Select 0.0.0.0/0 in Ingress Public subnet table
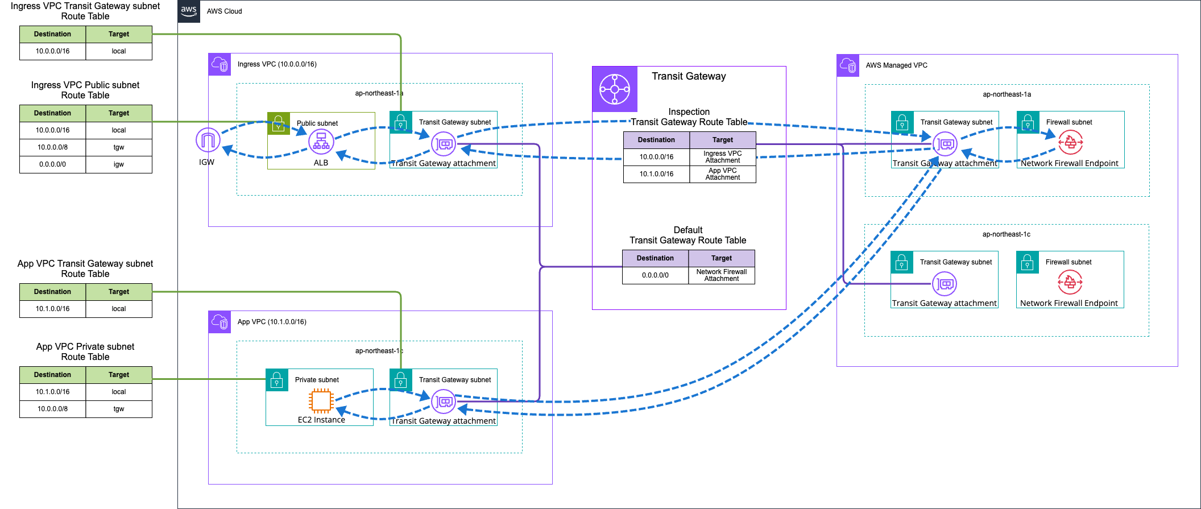 pos(53,164)
